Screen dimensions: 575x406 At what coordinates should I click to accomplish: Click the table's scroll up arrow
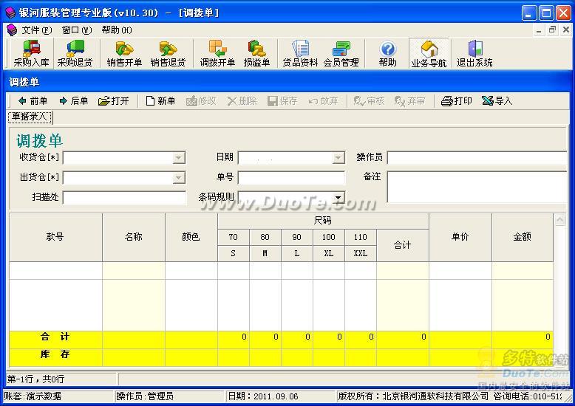559,220
